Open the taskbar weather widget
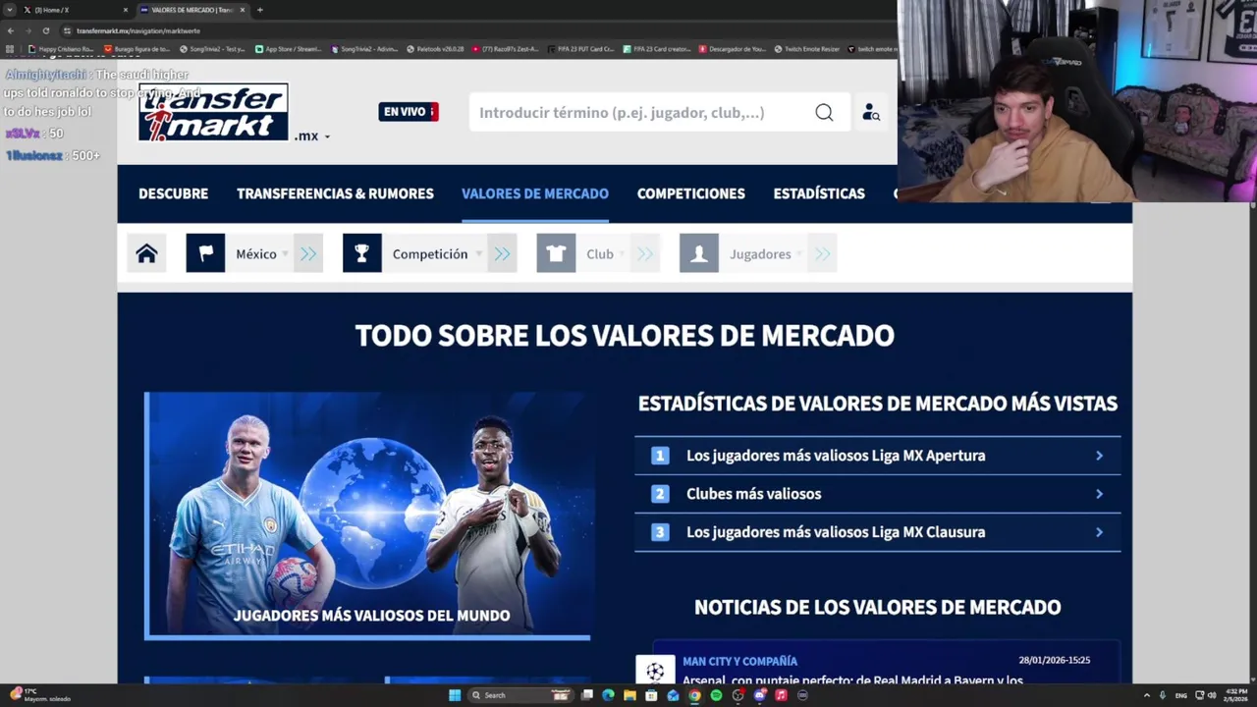 tap(39, 695)
